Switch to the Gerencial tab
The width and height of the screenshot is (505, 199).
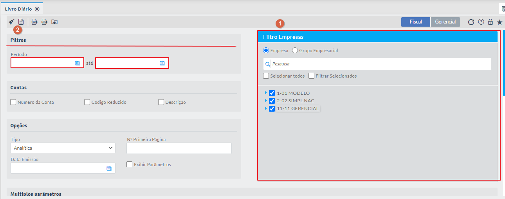pos(445,22)
